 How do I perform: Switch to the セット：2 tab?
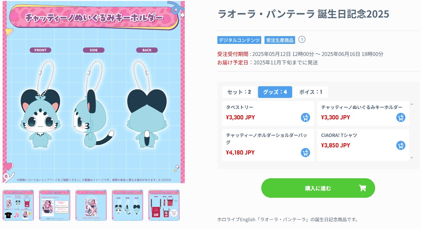tap(239, 92)
